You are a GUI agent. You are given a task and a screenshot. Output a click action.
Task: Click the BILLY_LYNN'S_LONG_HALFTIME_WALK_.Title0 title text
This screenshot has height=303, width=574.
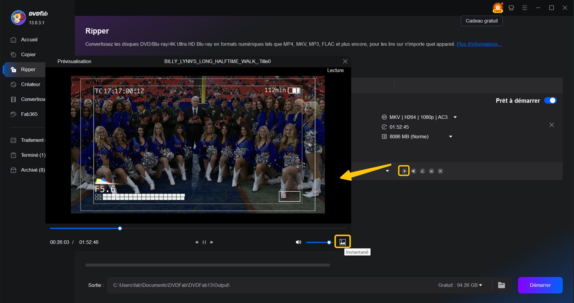pyautogui.click(x=218, y=61)
